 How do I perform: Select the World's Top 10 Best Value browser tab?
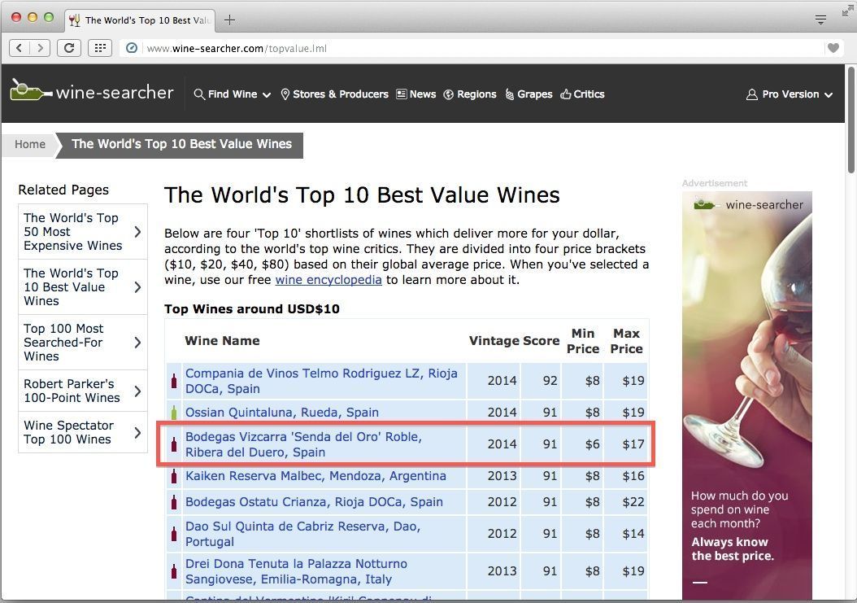click(138, 22)
